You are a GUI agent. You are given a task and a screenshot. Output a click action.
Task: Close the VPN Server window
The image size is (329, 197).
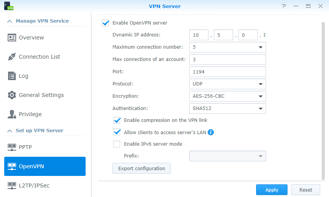point(321,6)
